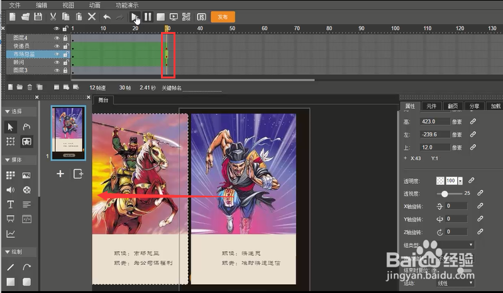Switch to the 翻页 tab
503x293 pixels.
click(x=453, y=106)
